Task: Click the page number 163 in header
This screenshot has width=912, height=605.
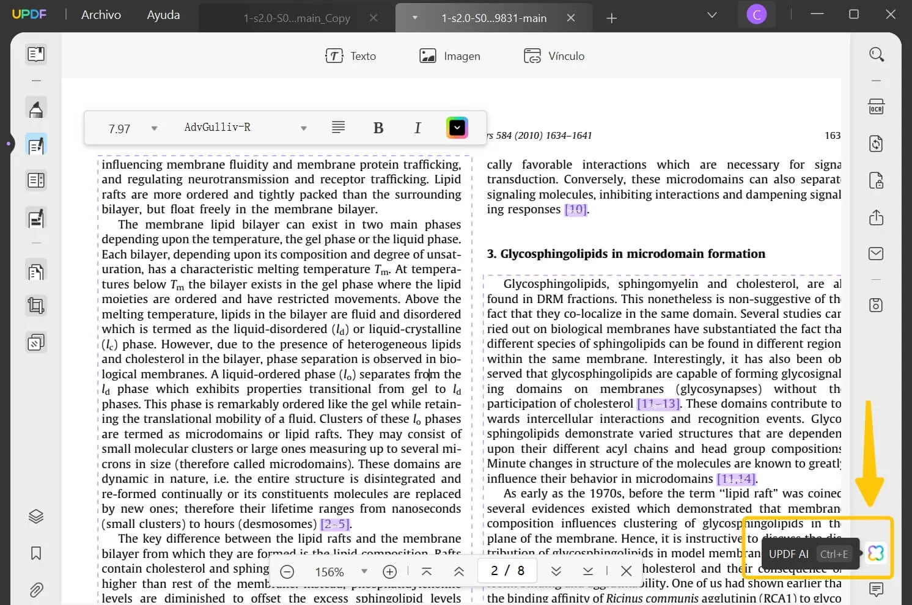Action: point(833,136)
